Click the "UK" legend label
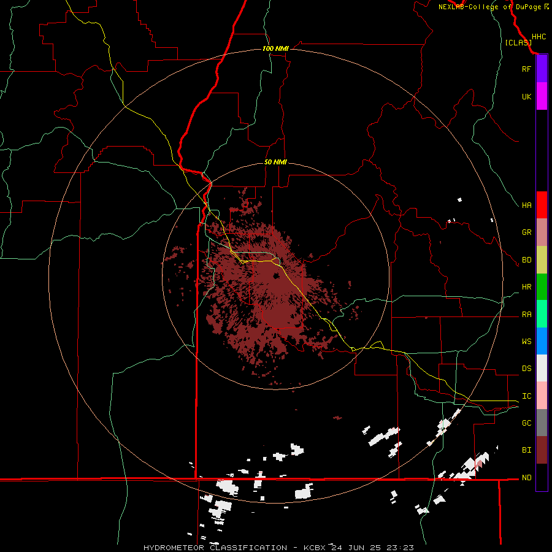The image size is (552, 552). (526, 96)
